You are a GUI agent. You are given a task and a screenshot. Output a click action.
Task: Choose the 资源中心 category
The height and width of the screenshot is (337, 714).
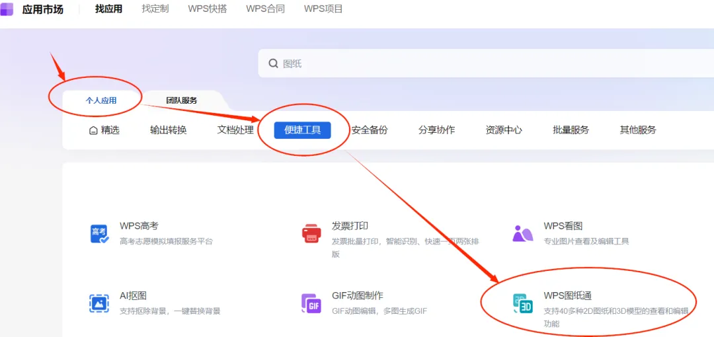point(504,130)
